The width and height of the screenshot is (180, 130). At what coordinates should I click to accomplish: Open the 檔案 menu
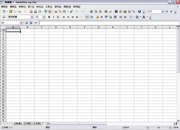click(4, 7)
